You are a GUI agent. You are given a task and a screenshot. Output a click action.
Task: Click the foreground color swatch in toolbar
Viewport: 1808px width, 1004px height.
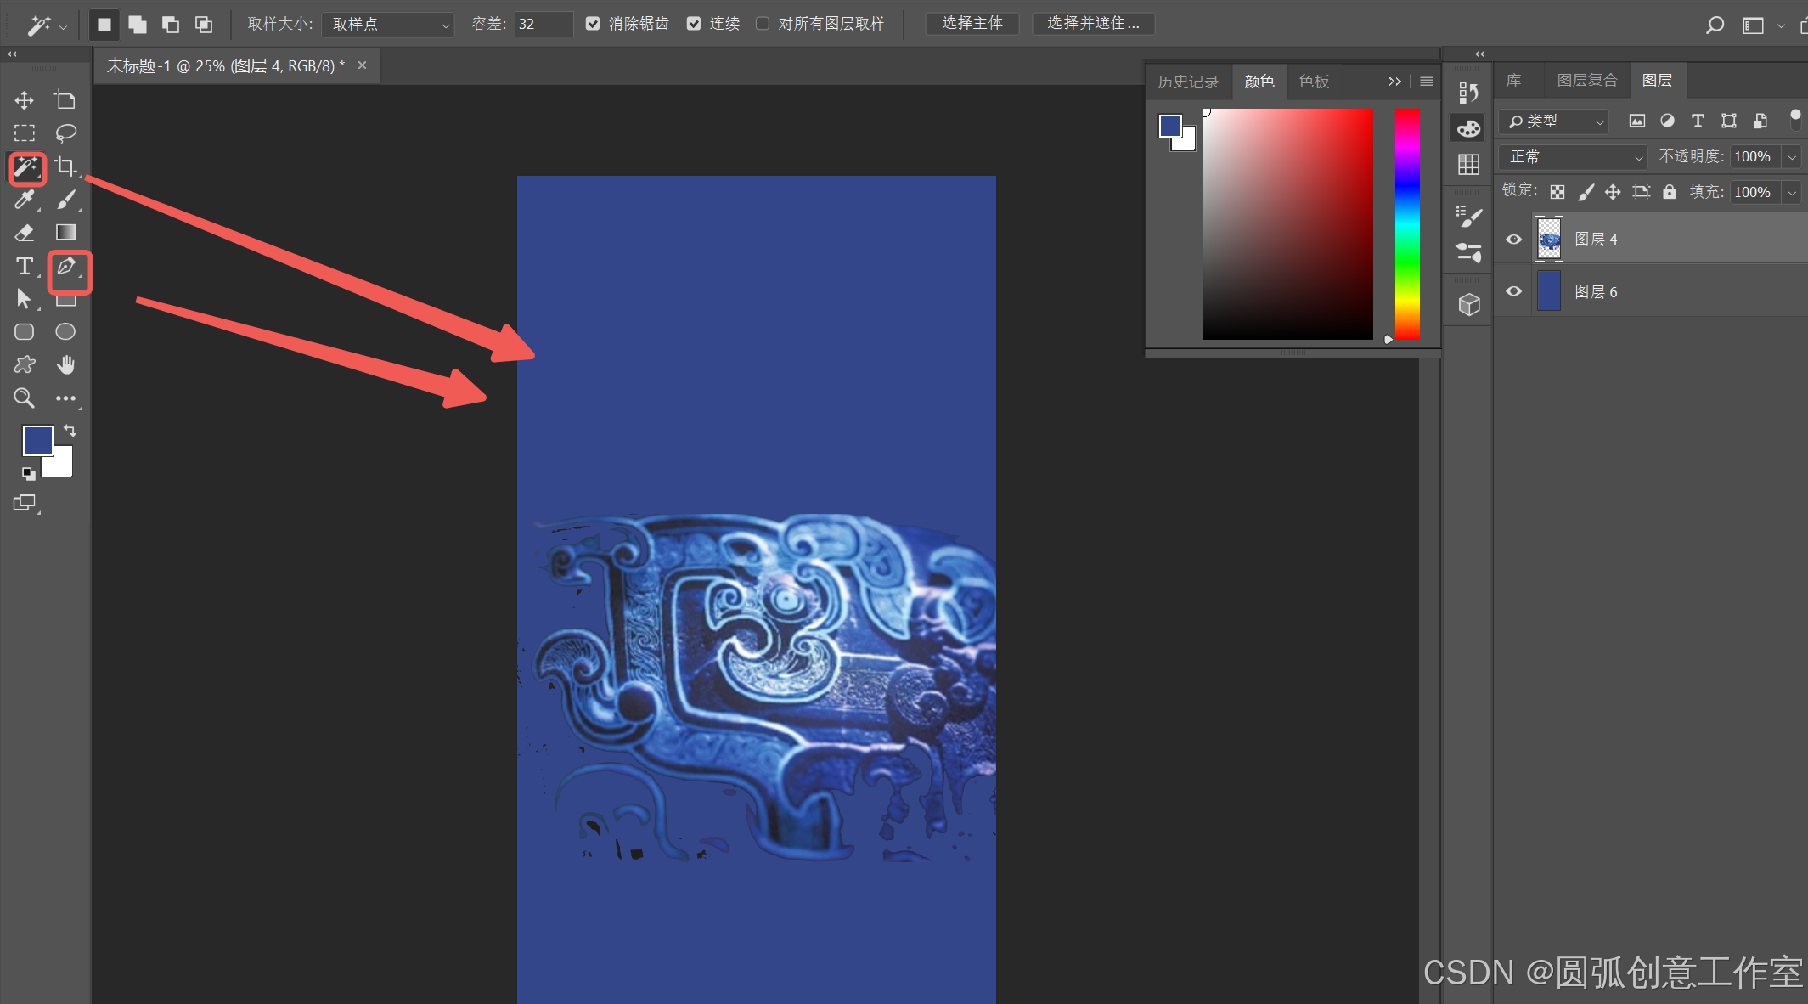pos(37,440)
